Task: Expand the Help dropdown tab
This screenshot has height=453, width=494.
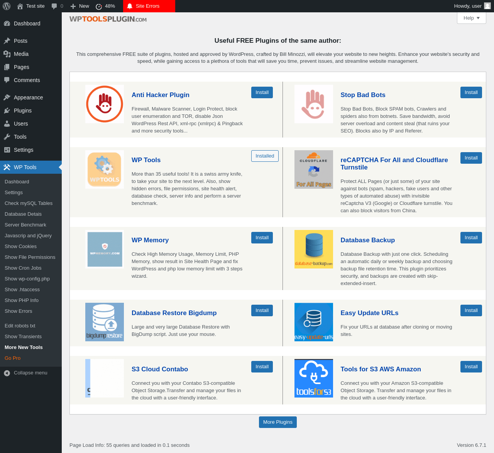Action: [472, 18]
